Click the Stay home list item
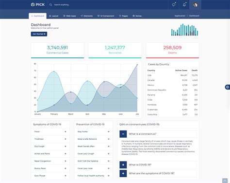The width and height of the screenshot is (230, 183). tap(93, 131)
